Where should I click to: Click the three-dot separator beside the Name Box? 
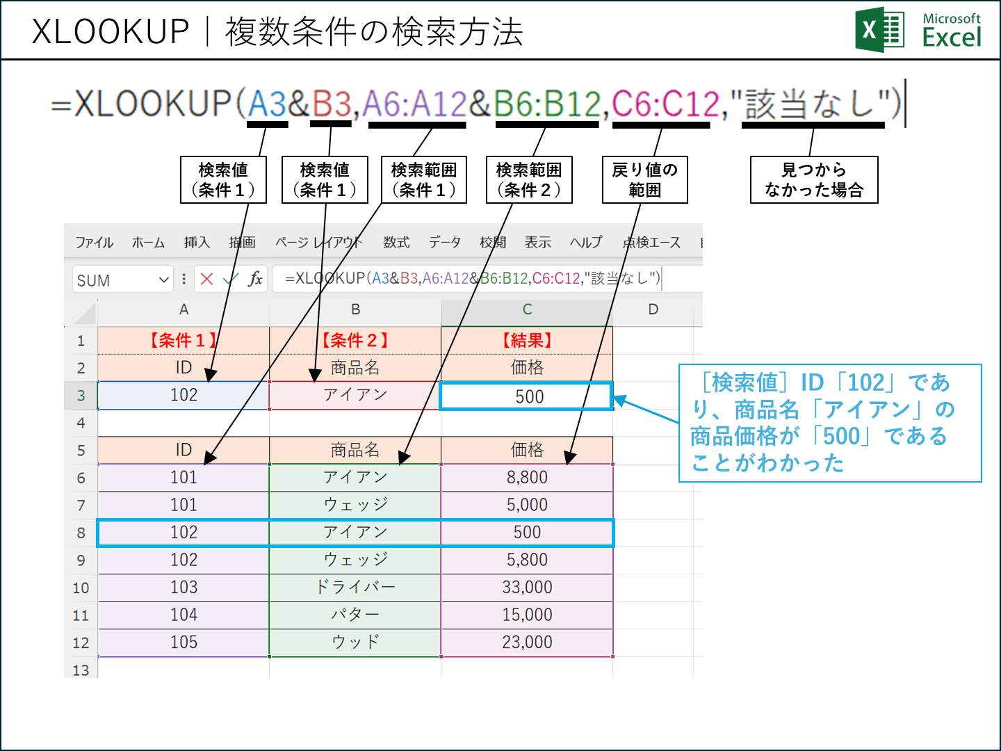(x=182, y=279)
